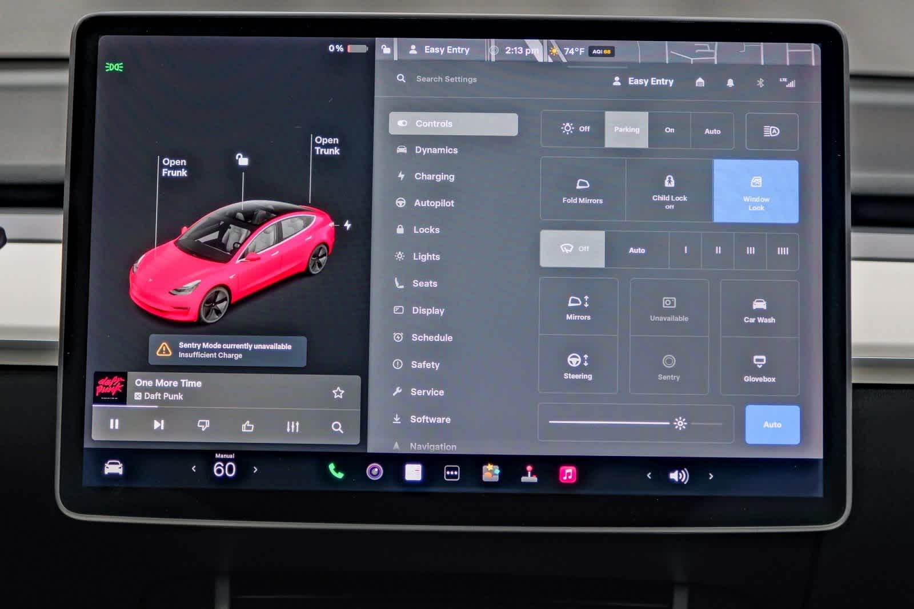Toggle Auto brightness button
914x609 pixels.
pyautogui.click(x=772, y=425)
